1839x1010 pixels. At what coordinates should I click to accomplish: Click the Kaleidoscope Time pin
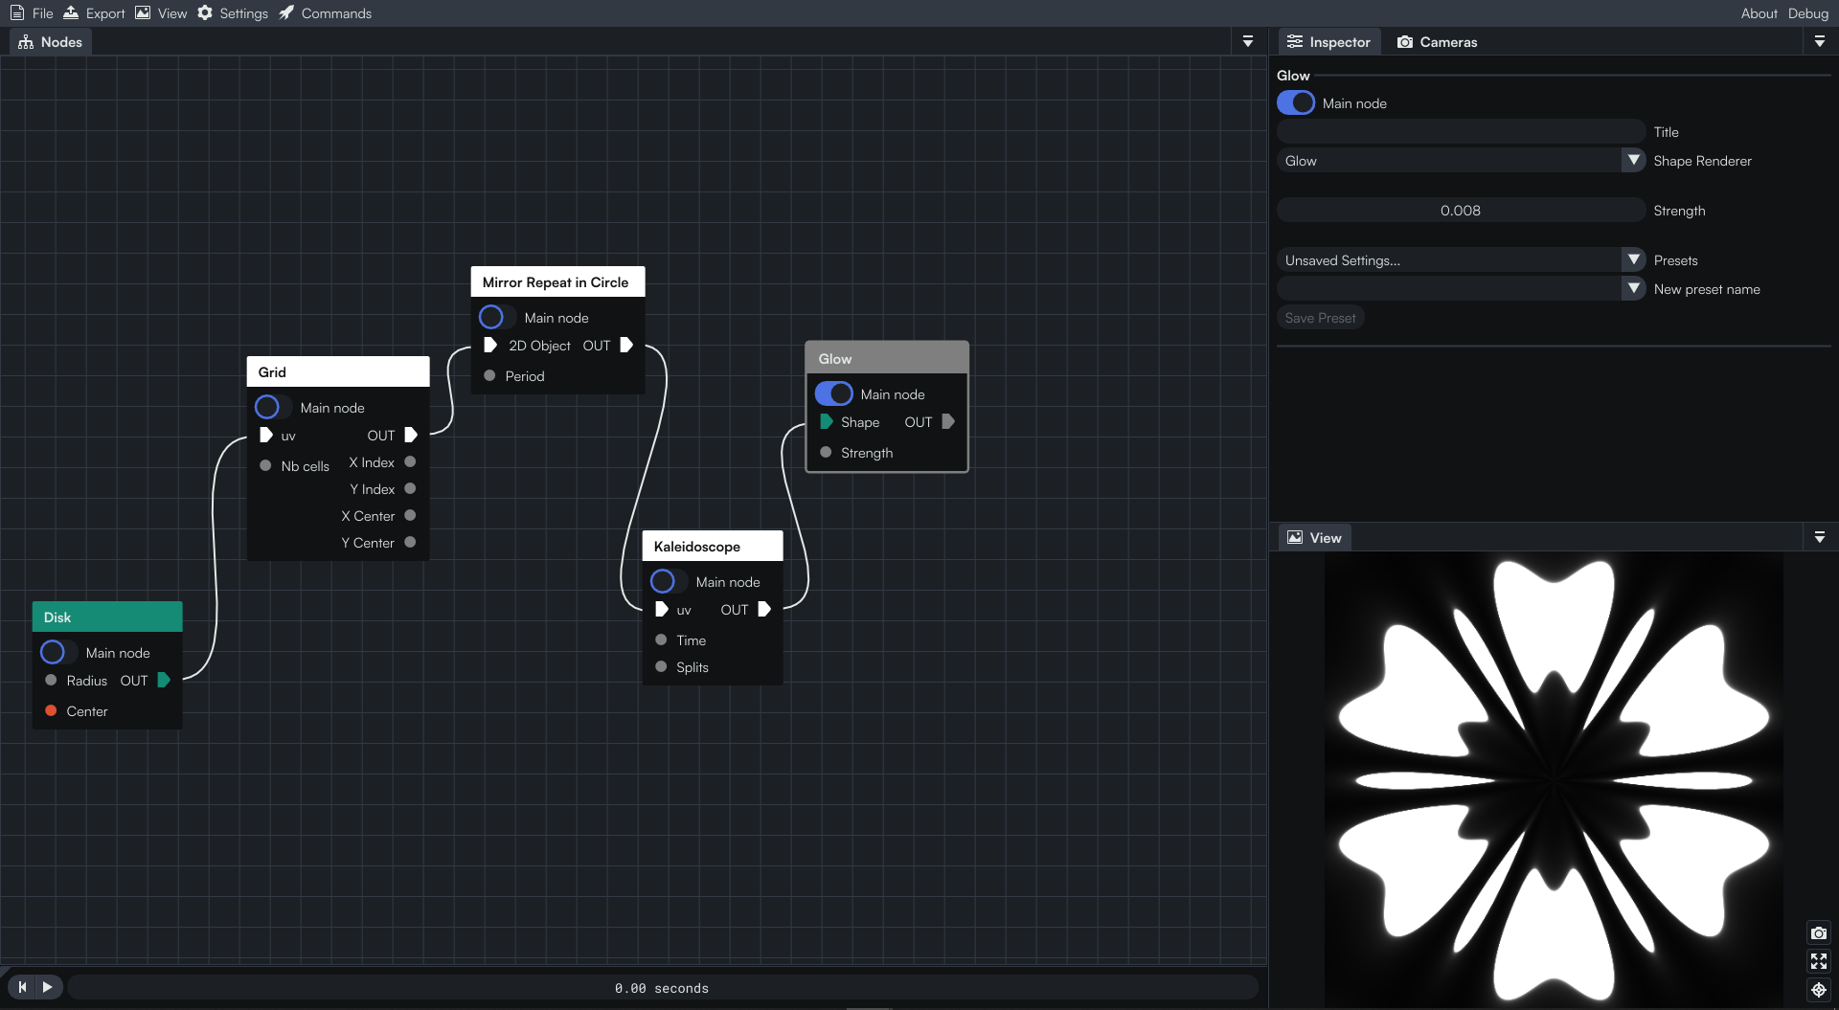click(x=661, y=640)
